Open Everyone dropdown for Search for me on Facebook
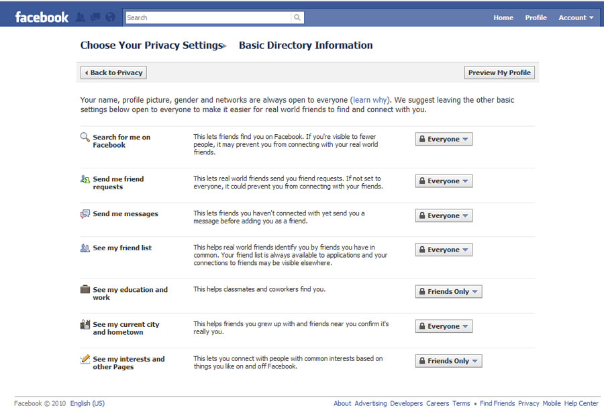This screenshot has width=604, height=412. coord(444,139)
